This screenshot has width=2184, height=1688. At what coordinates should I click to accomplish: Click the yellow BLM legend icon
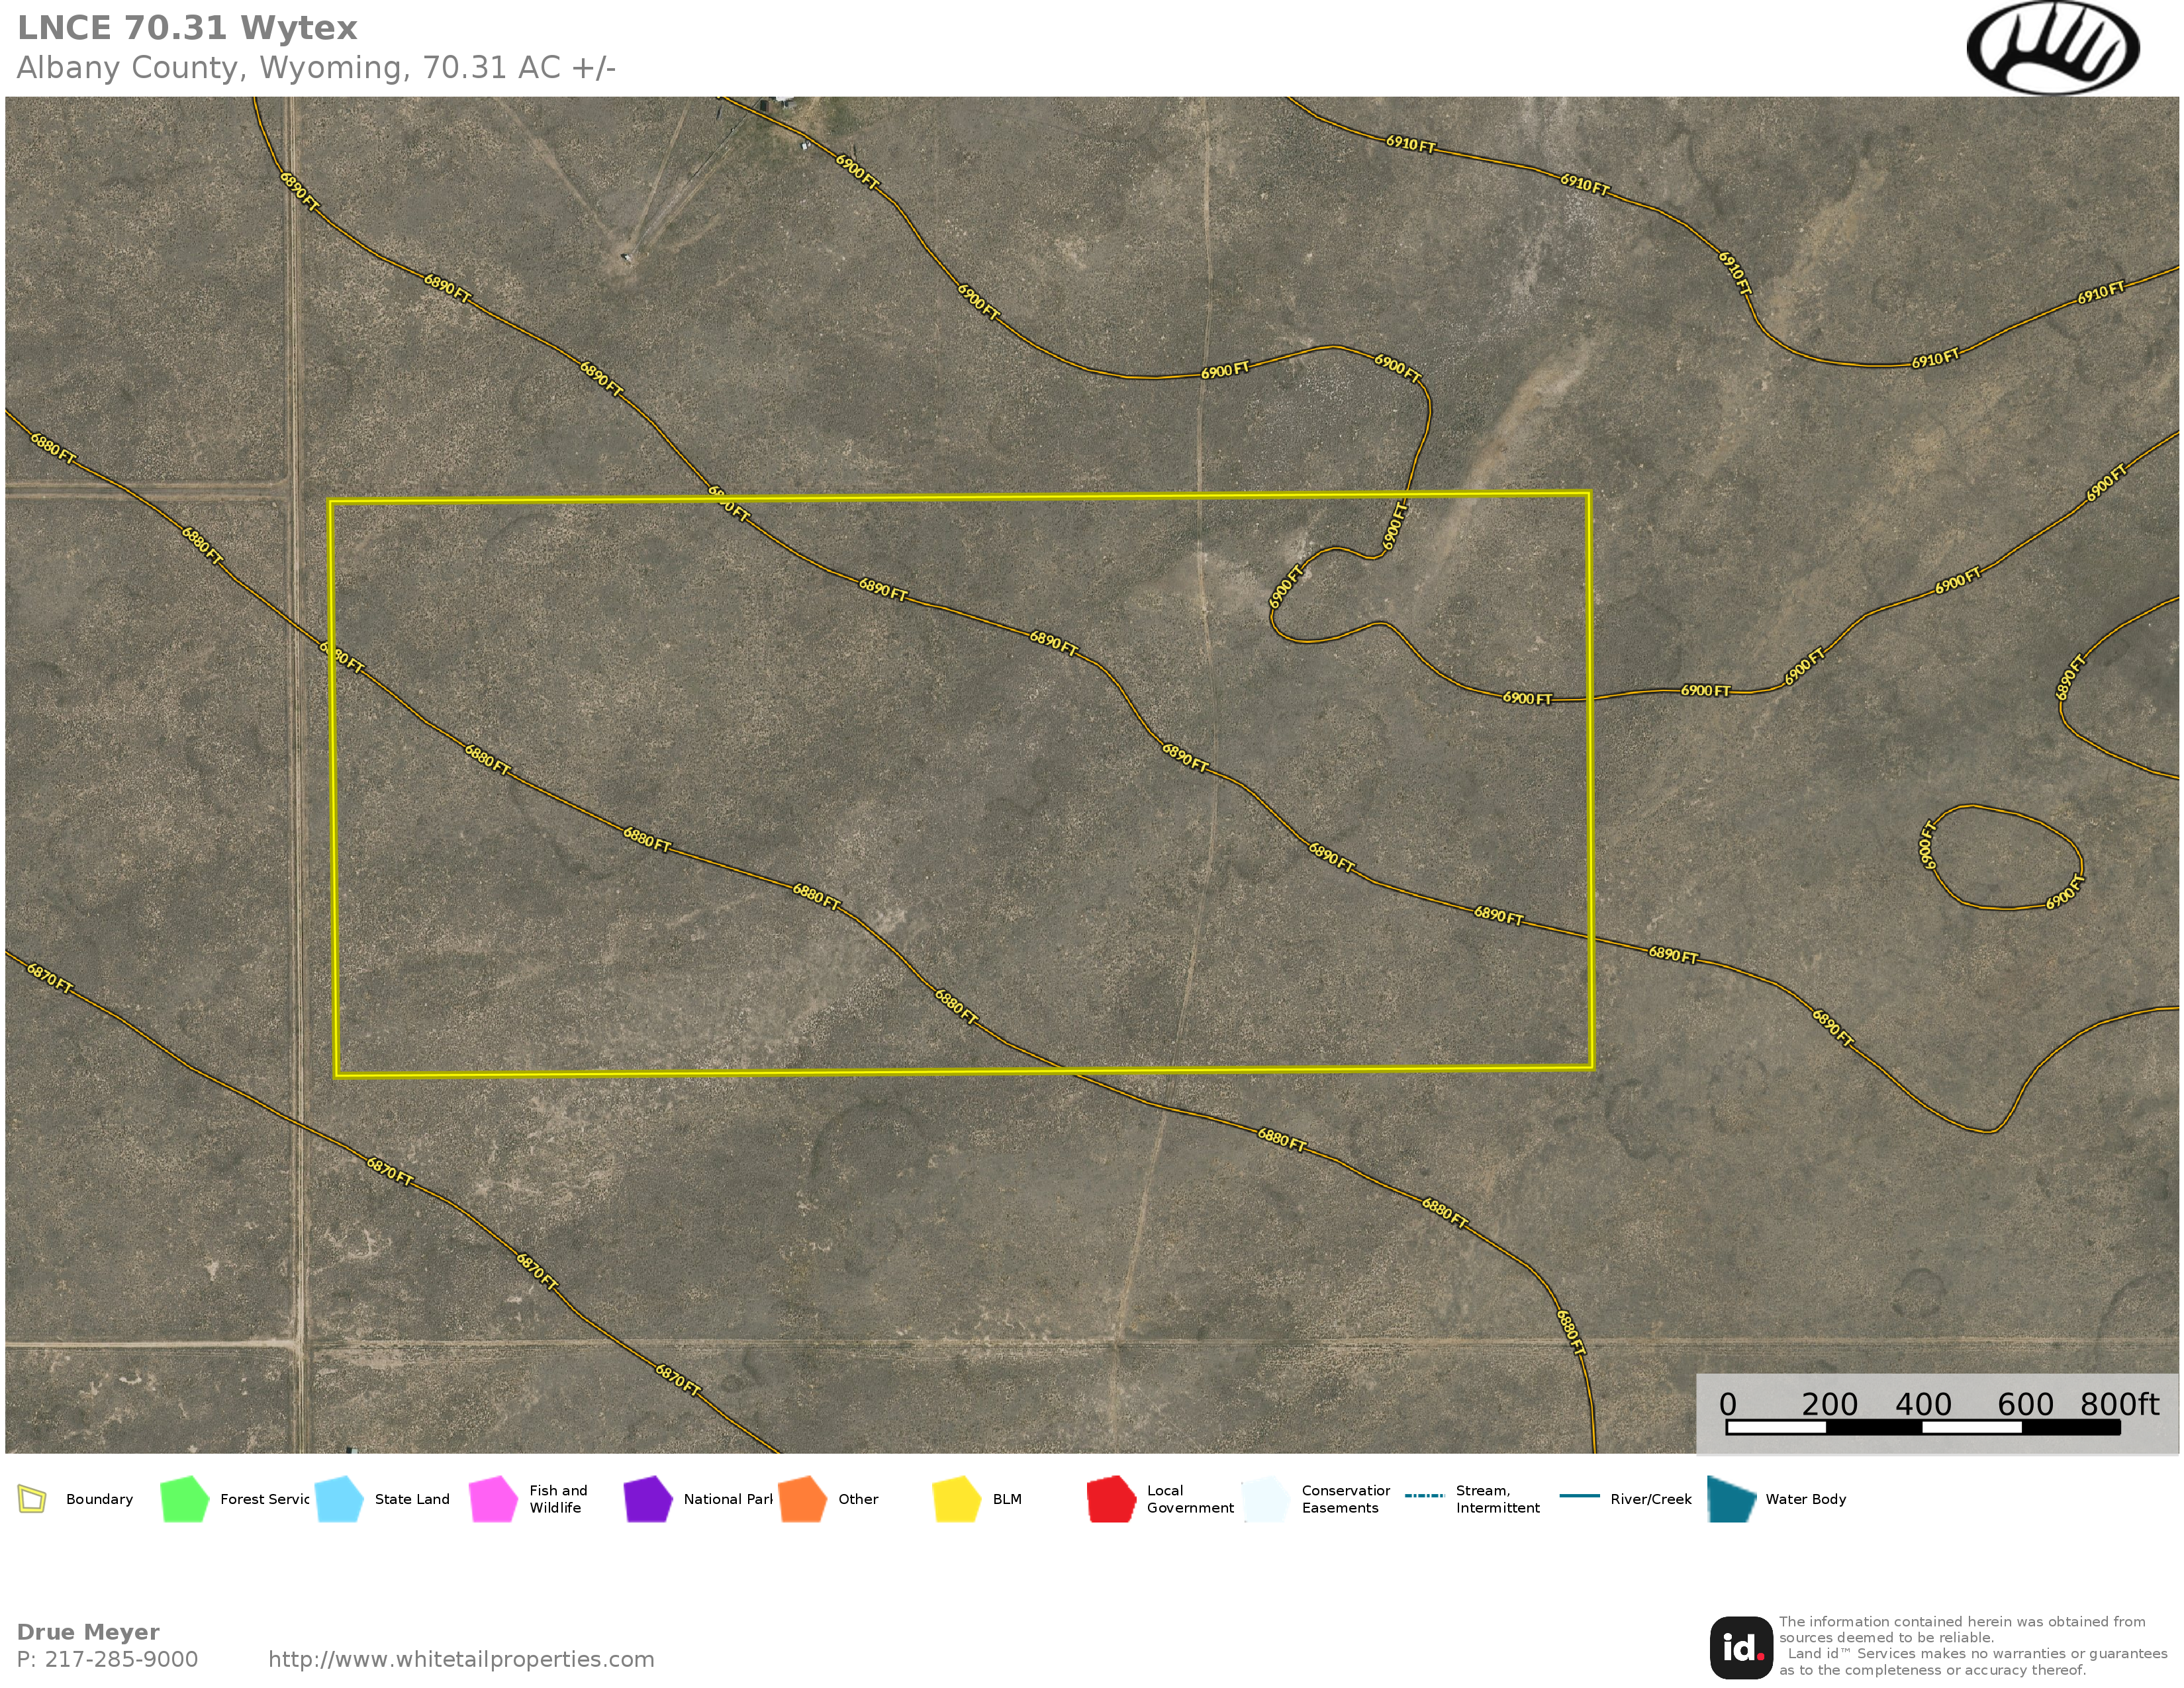[956, 1499]
